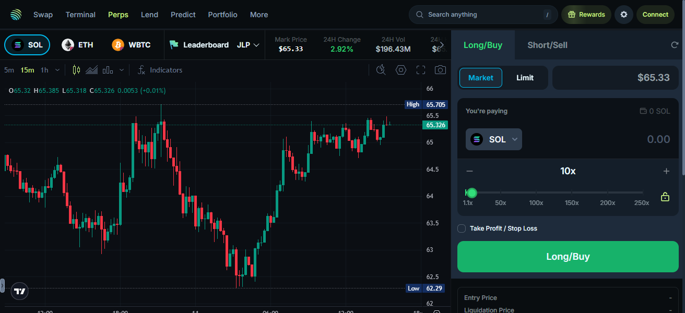The height and width of the screenshot is (313, 685).
Task: Choose bar chart style
Action: point(108,70)
